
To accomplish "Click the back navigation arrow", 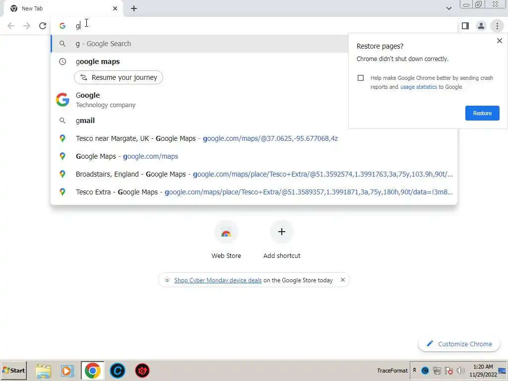I will pyautogui.click(x=11, y=26).
